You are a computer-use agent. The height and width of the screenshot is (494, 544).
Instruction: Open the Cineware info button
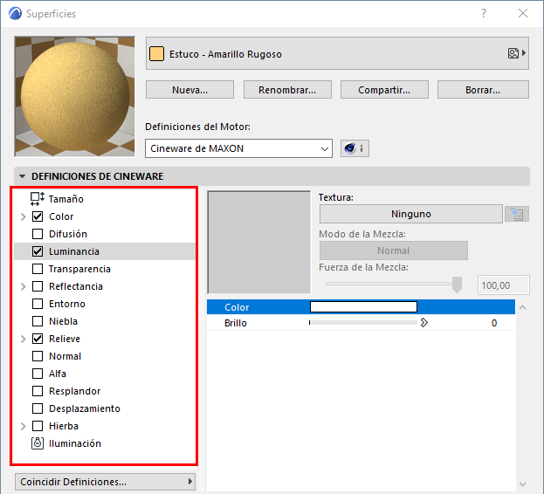coord(355,148)
